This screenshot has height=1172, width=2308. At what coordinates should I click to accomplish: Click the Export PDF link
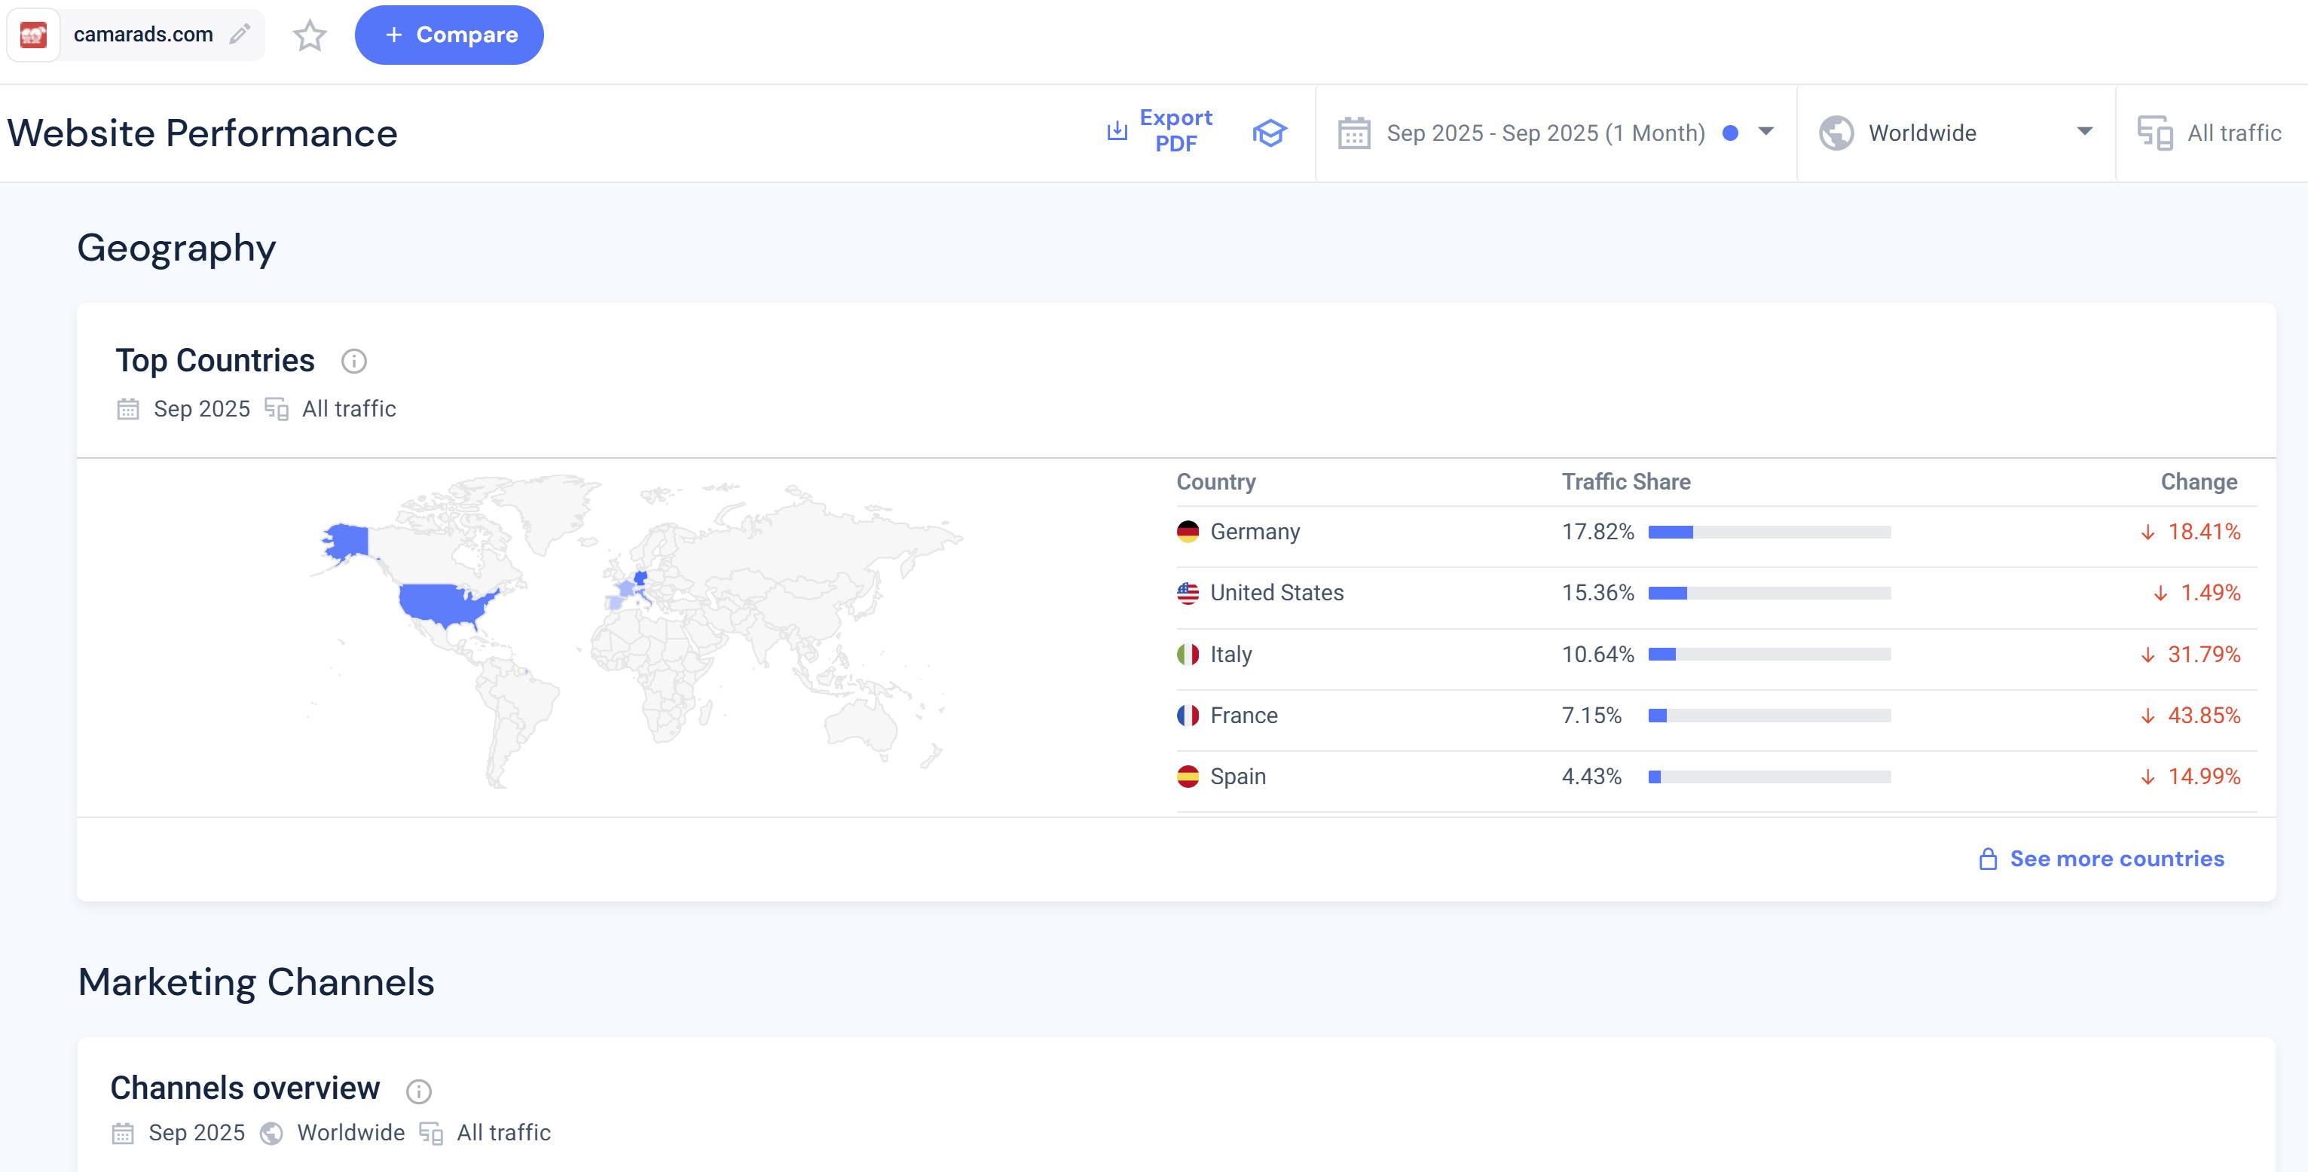point(1175,131)
